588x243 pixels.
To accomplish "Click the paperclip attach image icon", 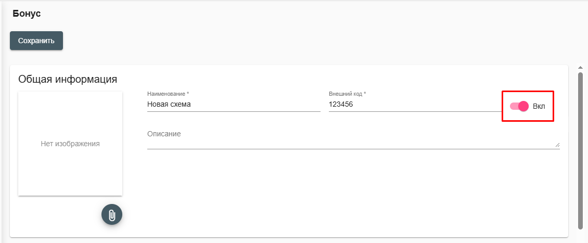I will (x=112, y=214).
